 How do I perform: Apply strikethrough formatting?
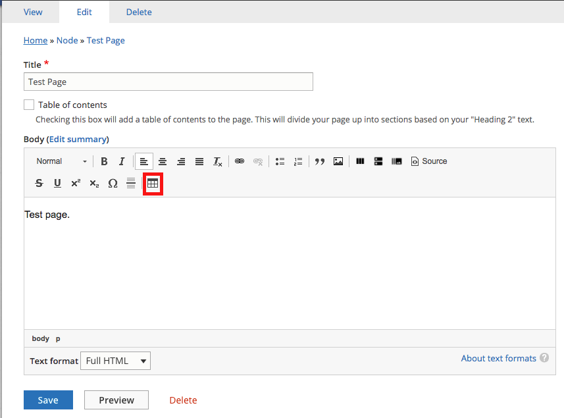(x=39, y=183)
